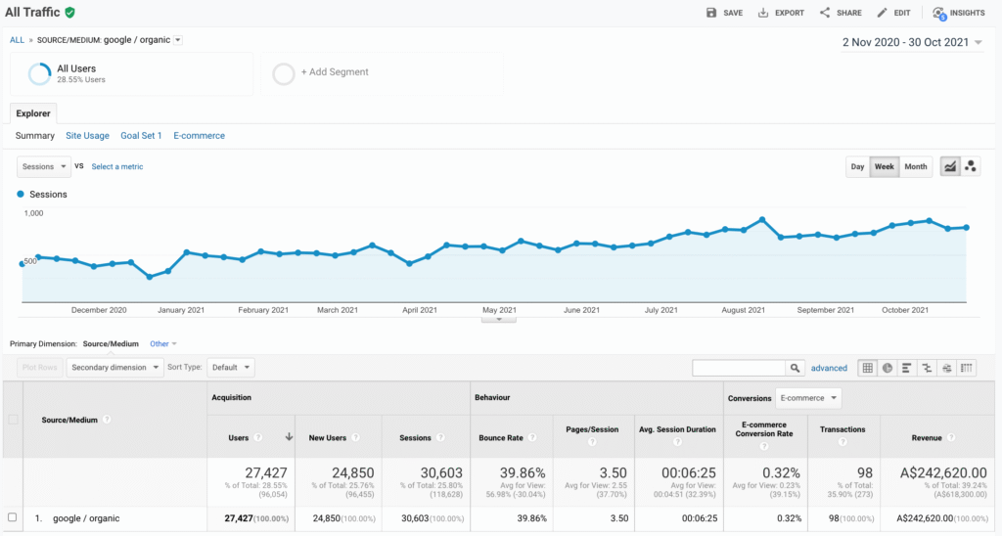Select the motion chart icon
The height and width of the screenshot is (536, 1002).
tap(971, 166)
